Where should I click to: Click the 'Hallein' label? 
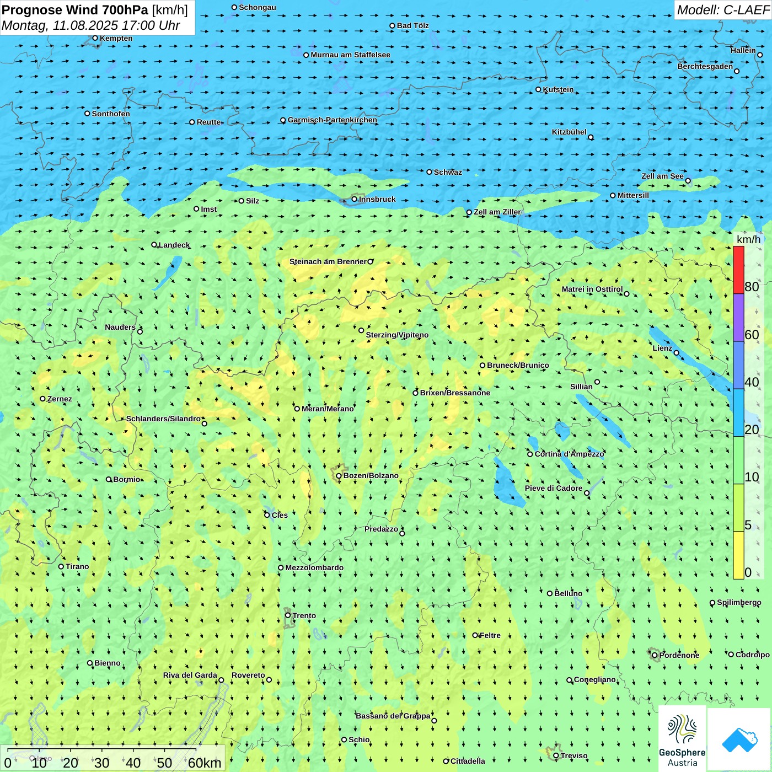click(x=743, y=50)
